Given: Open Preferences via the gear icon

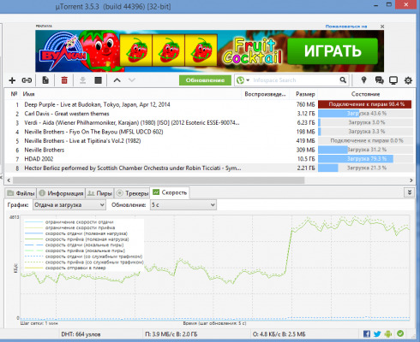Looking at the screenshot, I should tap(408, 80).
